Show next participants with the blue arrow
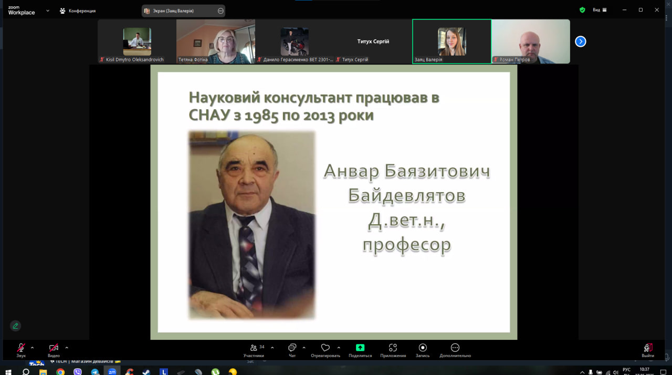Screen dimensions: 672x375 click(x=580, y=41)
